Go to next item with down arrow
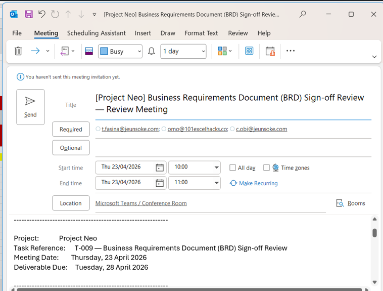Screen dimensions: 383x291 81,15
